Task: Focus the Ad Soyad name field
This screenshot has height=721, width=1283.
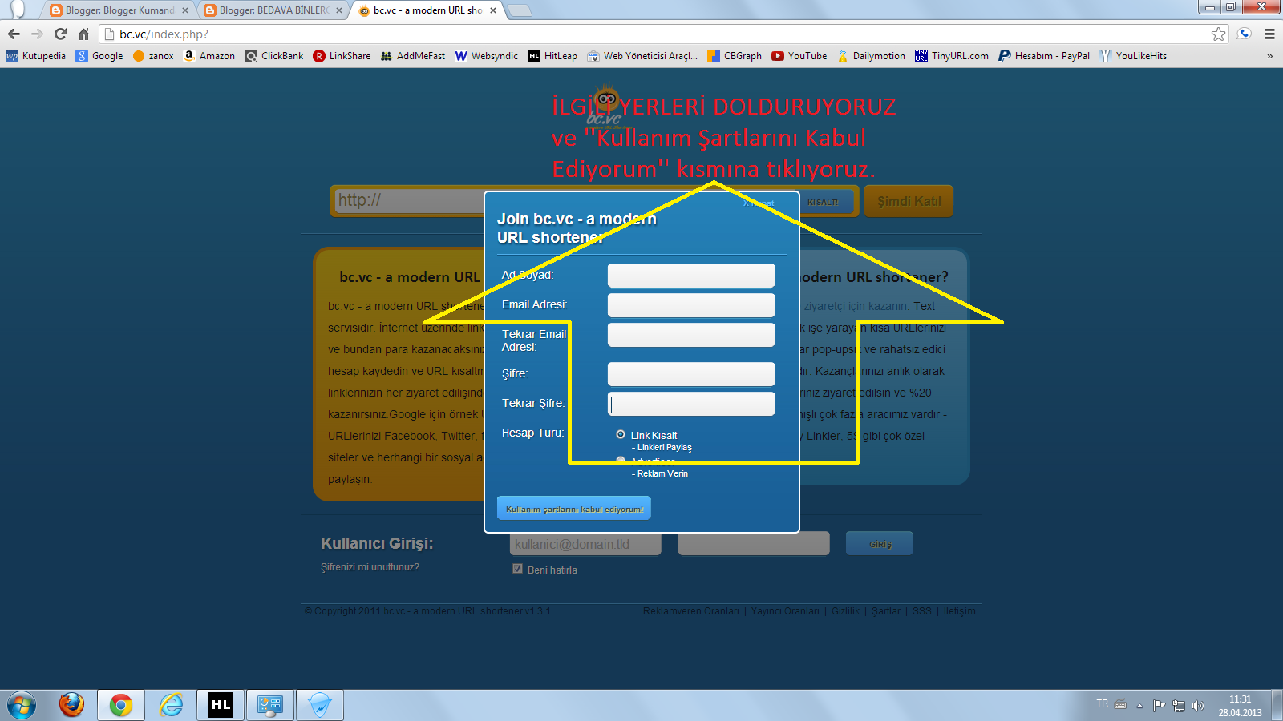Action: [691, 276]
